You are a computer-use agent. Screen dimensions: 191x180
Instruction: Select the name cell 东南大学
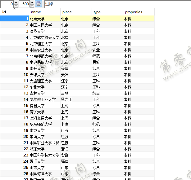point(45,137)
